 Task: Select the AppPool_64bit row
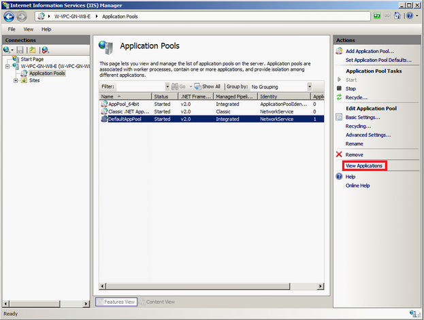click(212, 104)
